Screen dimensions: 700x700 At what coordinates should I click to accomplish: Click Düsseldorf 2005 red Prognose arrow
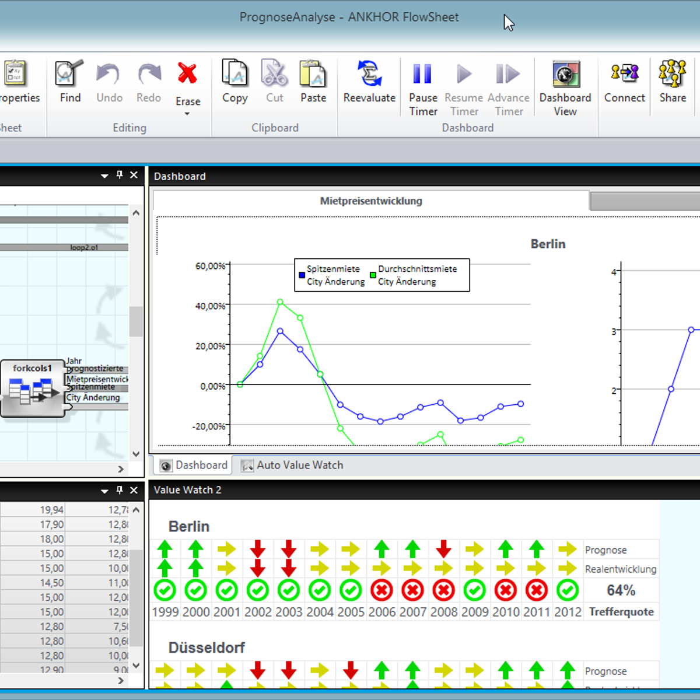click(351, 670)
